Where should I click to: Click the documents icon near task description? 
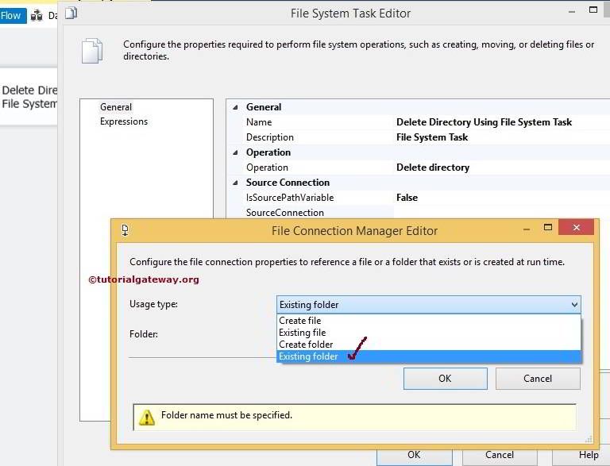click(x=92, y=51)
